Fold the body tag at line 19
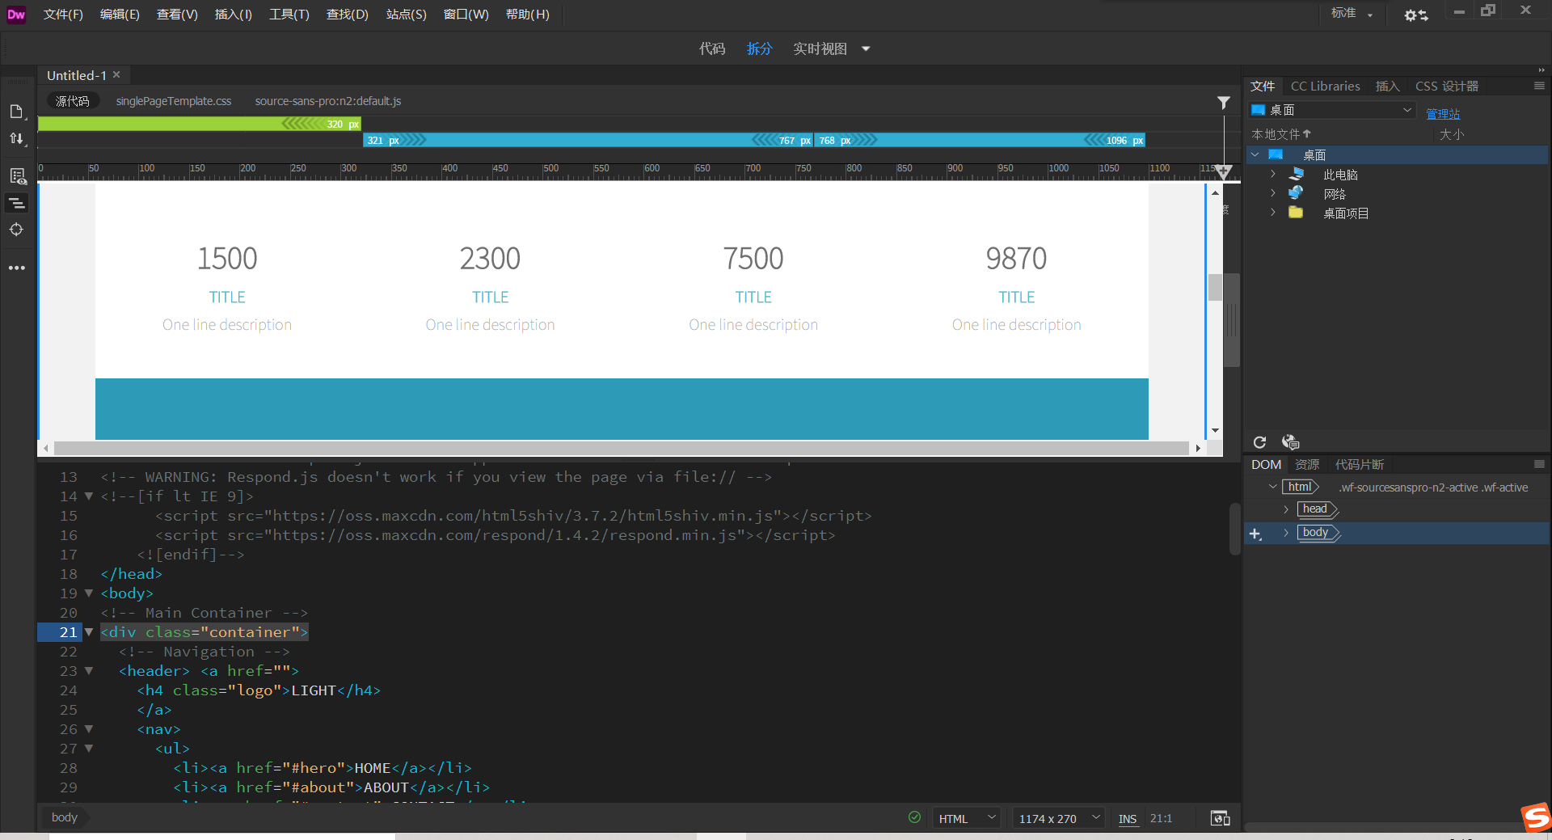This screenshot has height=840, width=1552. click(x=89, y=593)
